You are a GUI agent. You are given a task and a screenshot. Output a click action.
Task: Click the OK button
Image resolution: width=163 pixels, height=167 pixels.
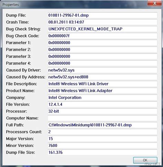pyautogui.click(x=145, y=160)
